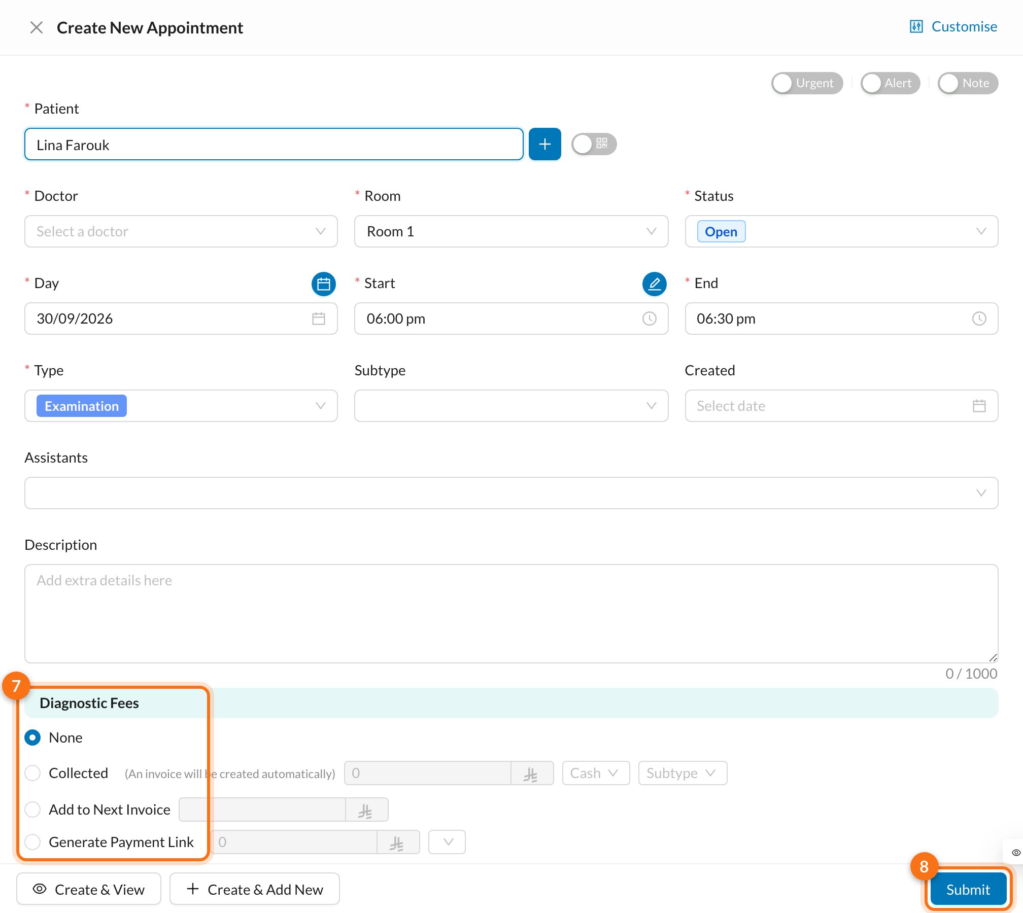1023x913 pixels.
Task: Select the None radio button
Action: (32, 738)
